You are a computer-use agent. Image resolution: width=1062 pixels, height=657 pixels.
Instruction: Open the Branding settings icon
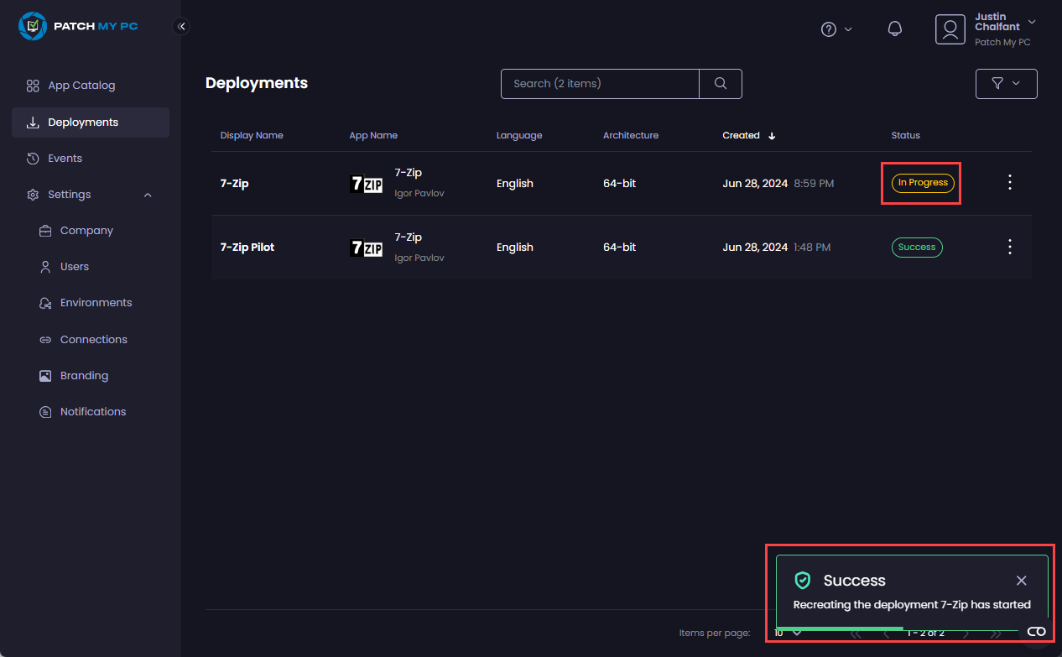pyautogui.click(x=45, y=375)
